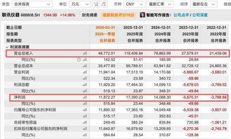Open chart icon for 营业利润 row
Image resolution: width=231 pixels, height=139 pixels.
pos(85,72)
